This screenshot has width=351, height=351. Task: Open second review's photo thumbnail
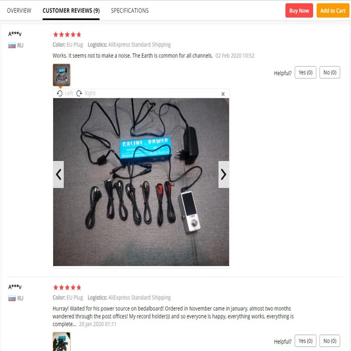point(61,342)
